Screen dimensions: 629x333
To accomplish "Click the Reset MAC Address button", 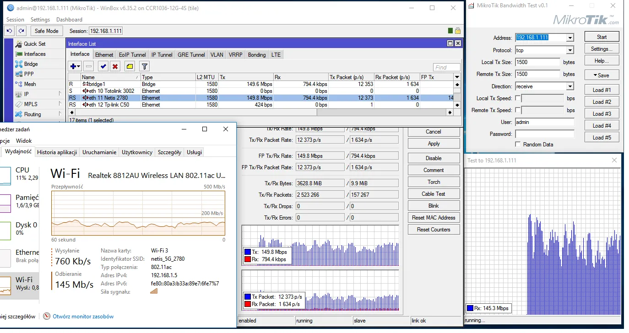I will [434, 218].
